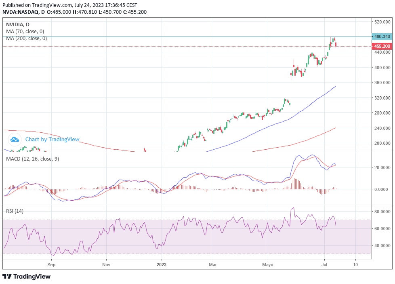Click the 520.000 price axis label
The image size is (395, 284).
(382, 22)
